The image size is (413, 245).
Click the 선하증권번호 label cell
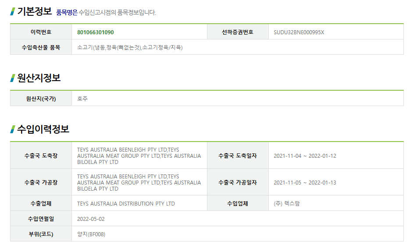(x=238, y=32)
